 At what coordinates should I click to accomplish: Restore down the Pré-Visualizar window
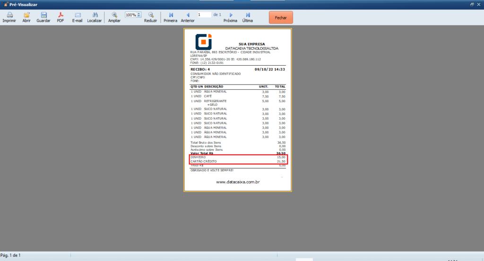click(472, 4)
